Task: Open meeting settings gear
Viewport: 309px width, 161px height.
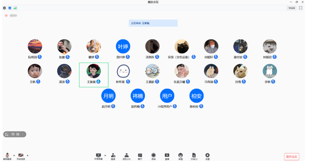Action: click(207, 156)
